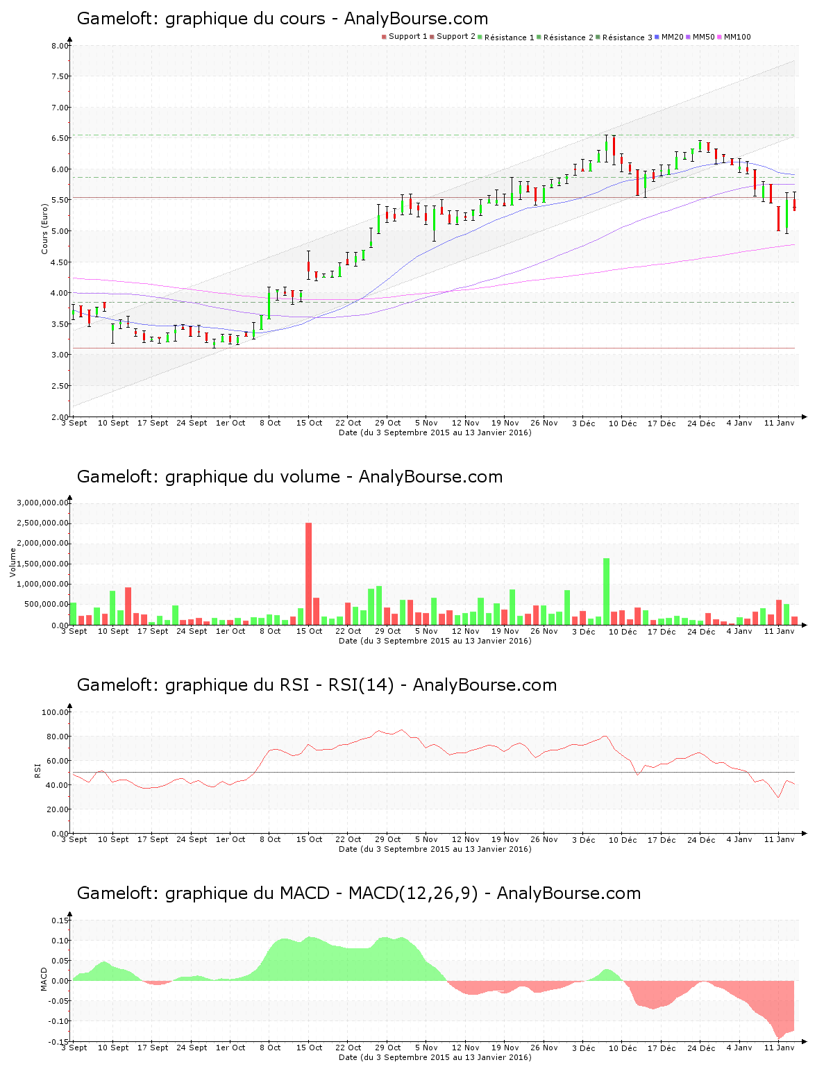Click the -0.10 value on MACD axis
This screenshot has width=833, height=1076.
click(60, 1021)
